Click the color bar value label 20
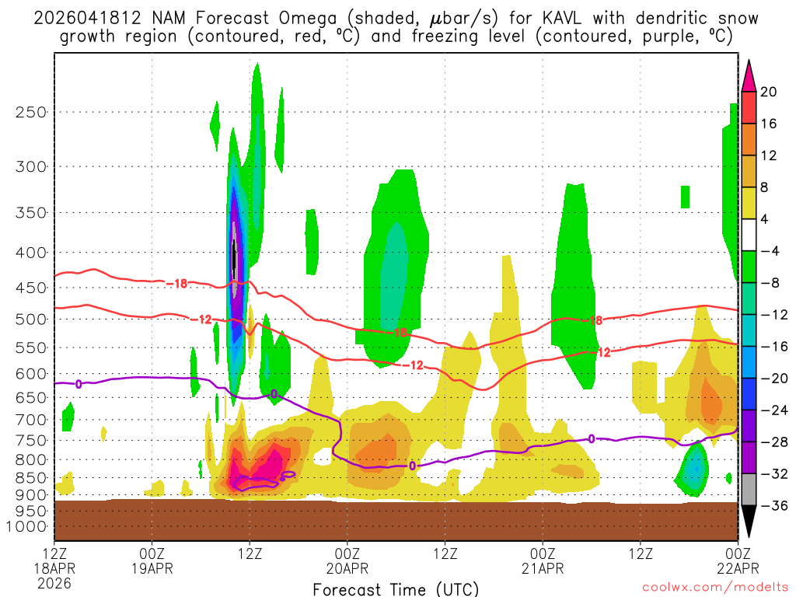Image resolution: width=796 pixels, height=597 pixels. point(768,92)
